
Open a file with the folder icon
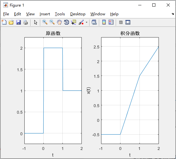click(11, 22)
